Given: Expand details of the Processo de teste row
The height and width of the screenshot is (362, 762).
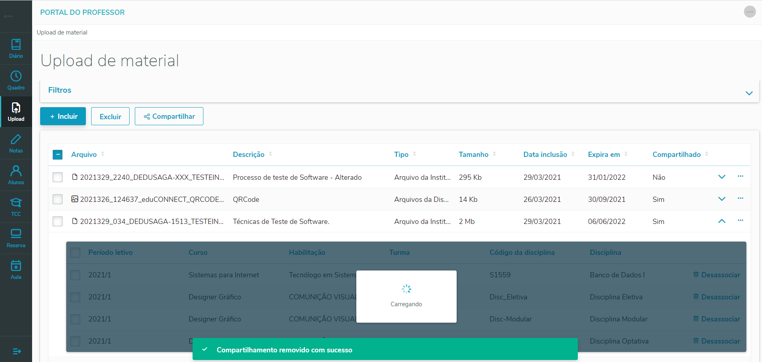Looking at the screenshot, I should (x=722, y=177).
